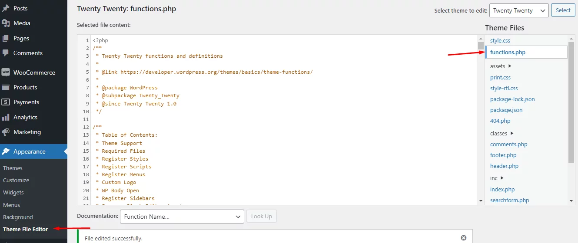Click the Marketing megaphone icon
This screenshot has height=243, width=578.
pyautogui.click(x=6, y=132)
